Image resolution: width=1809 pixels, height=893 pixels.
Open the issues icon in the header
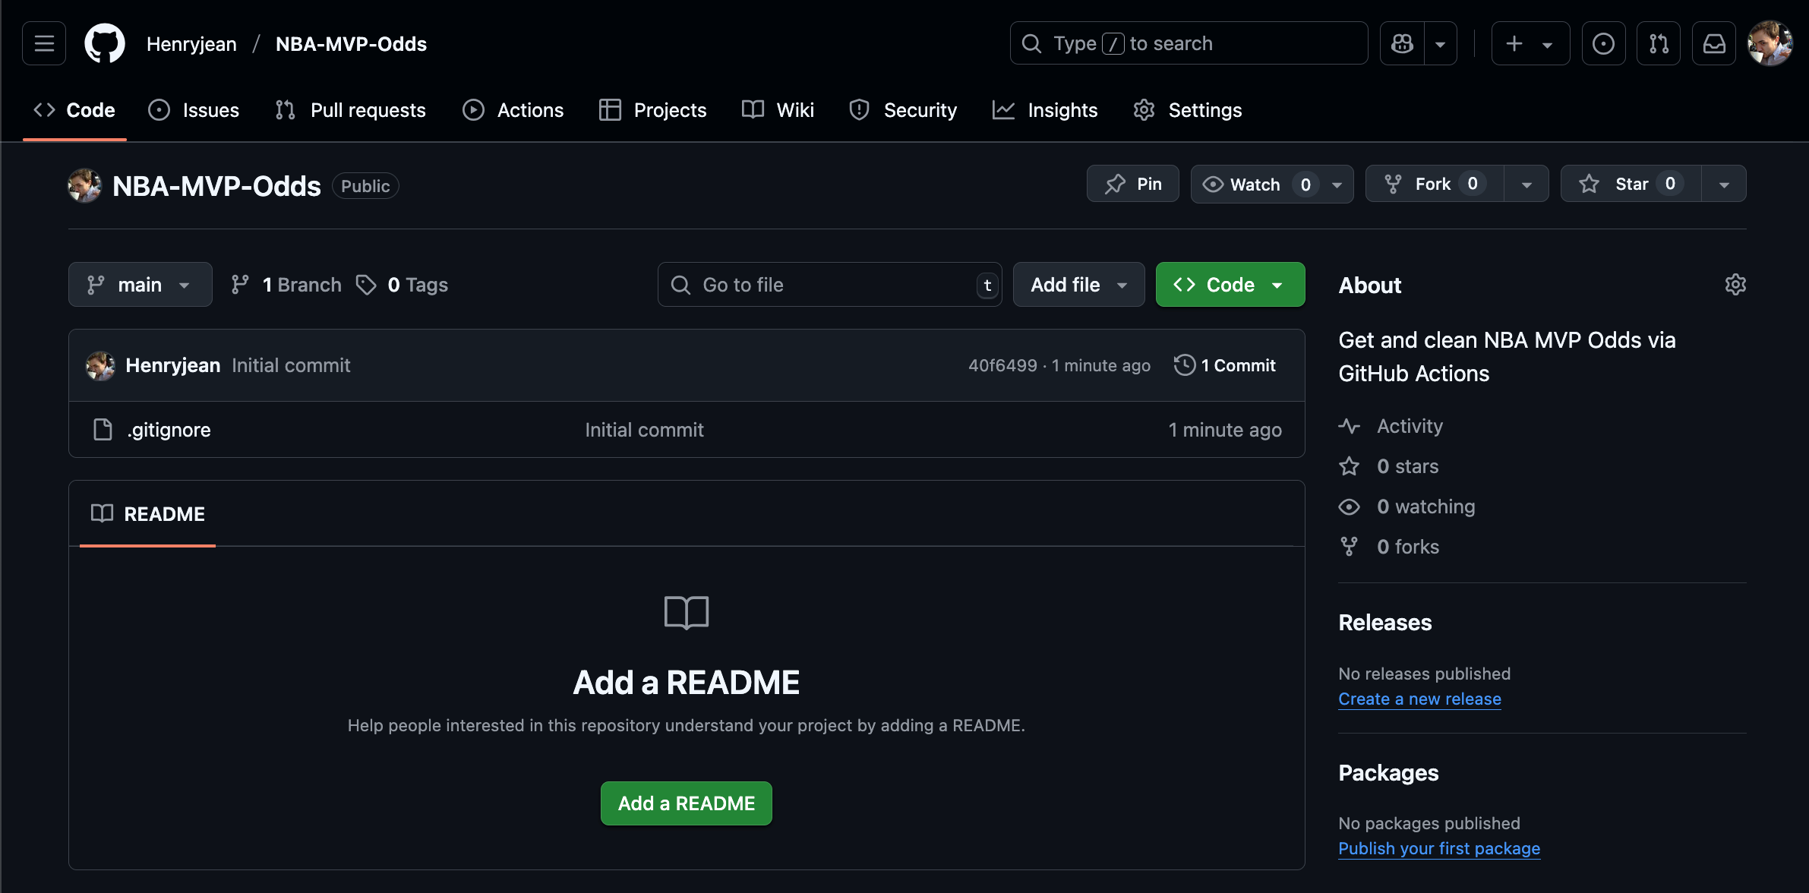(x=1603, y=43)
